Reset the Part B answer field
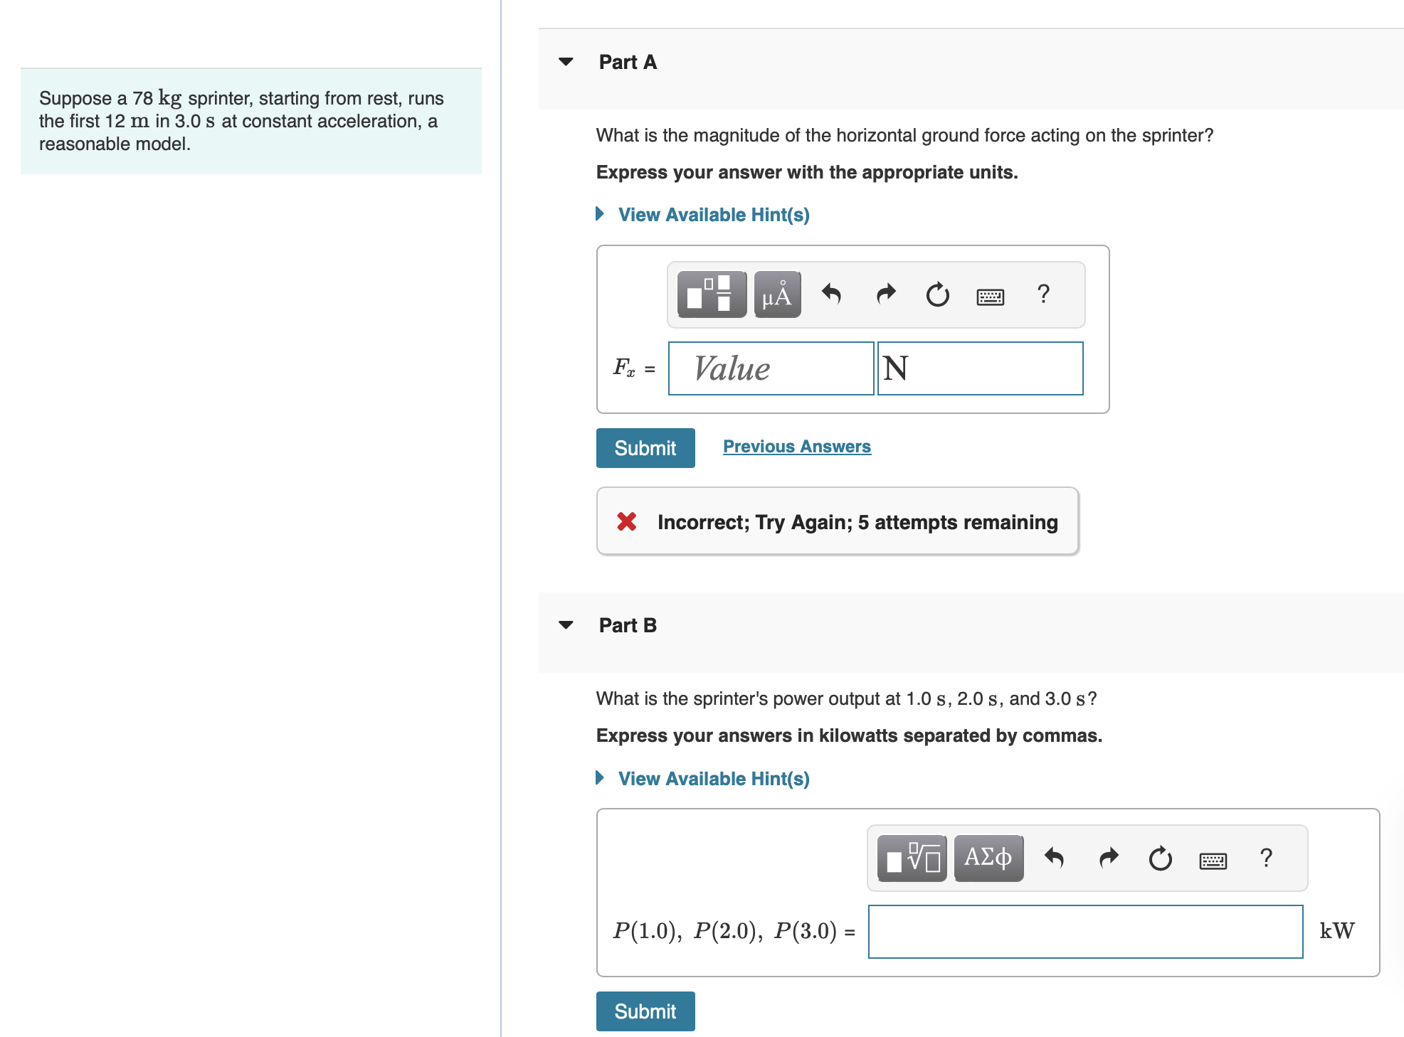The width and height of the screenshot is (1404, 1037). [x=1161, y=858]
